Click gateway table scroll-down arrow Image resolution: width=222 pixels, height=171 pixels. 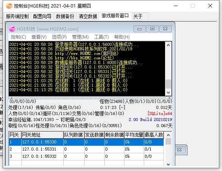tap(168, 164)
